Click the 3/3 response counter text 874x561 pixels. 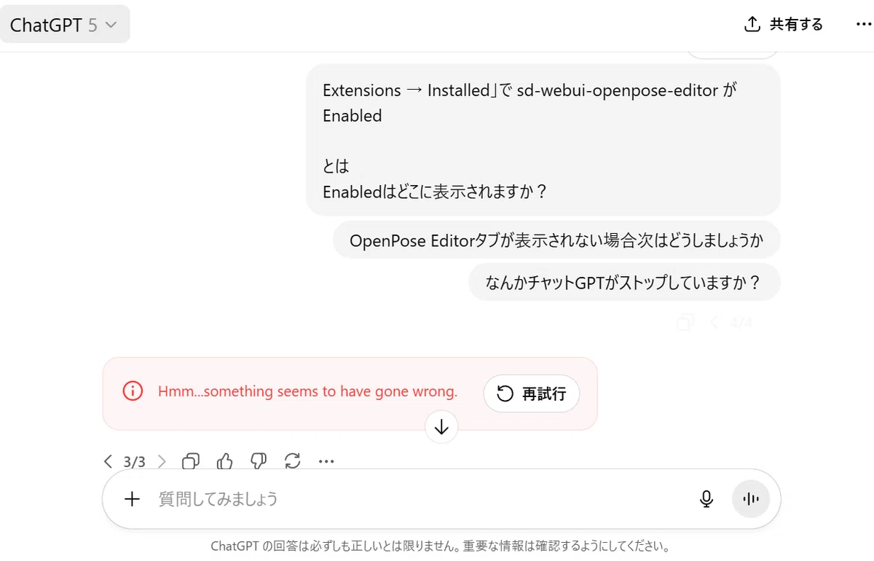pos(135,462)
